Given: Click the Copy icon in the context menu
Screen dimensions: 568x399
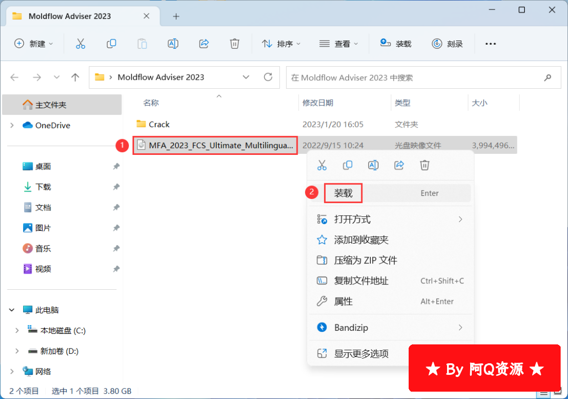Looking at the screenshot, I should coord(348,165).
